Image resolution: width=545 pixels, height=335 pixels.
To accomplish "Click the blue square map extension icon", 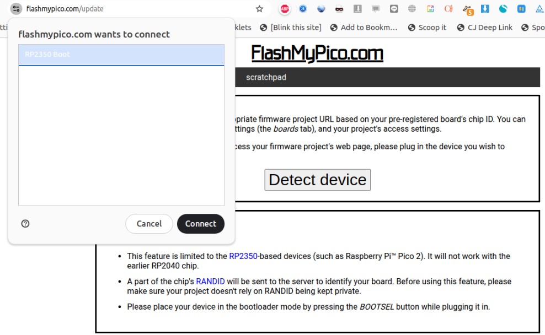I will [521, 9].
